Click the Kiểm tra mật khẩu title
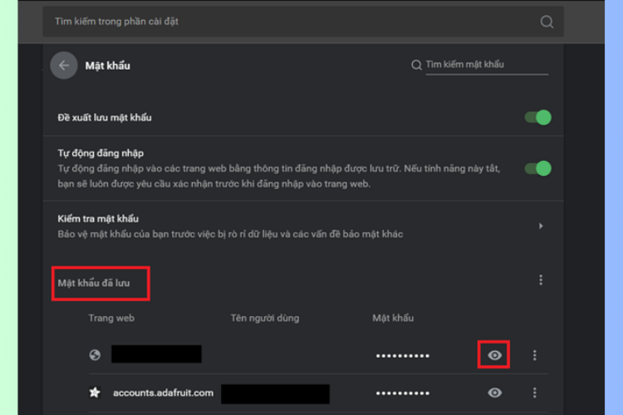 [98, 219]
